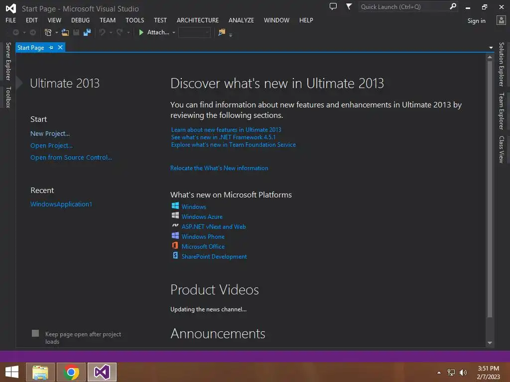The width and height of the screenshot is (510, 382).
Task: Open recent project WindowsApplication1
Action: [x=61, y=204]
